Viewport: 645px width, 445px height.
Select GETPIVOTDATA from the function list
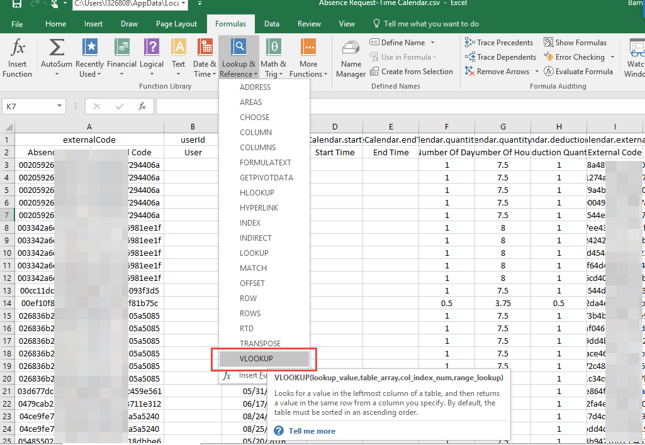264,177
